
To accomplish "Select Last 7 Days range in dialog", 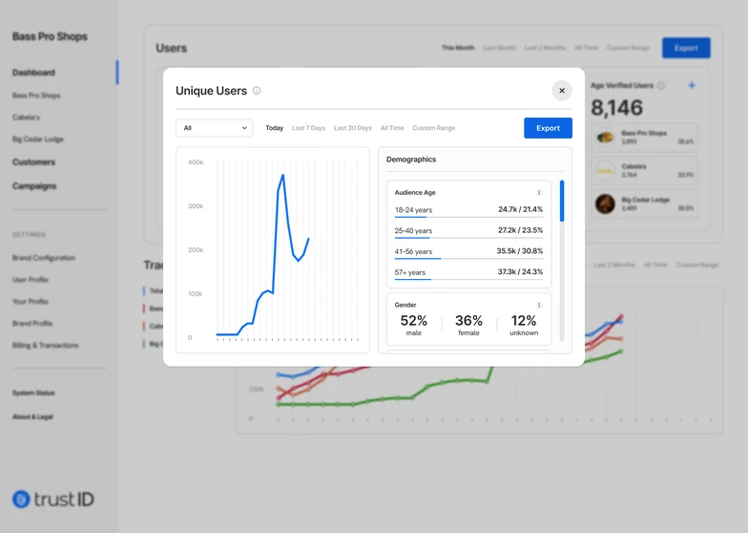I will click(309, 128).
